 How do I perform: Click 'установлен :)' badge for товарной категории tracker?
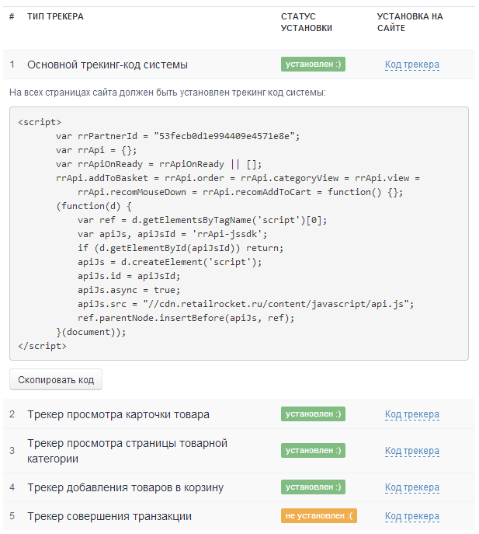(313, 450)
